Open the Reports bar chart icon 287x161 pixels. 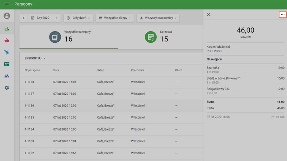pyautogui.click(x=7, y=29)
